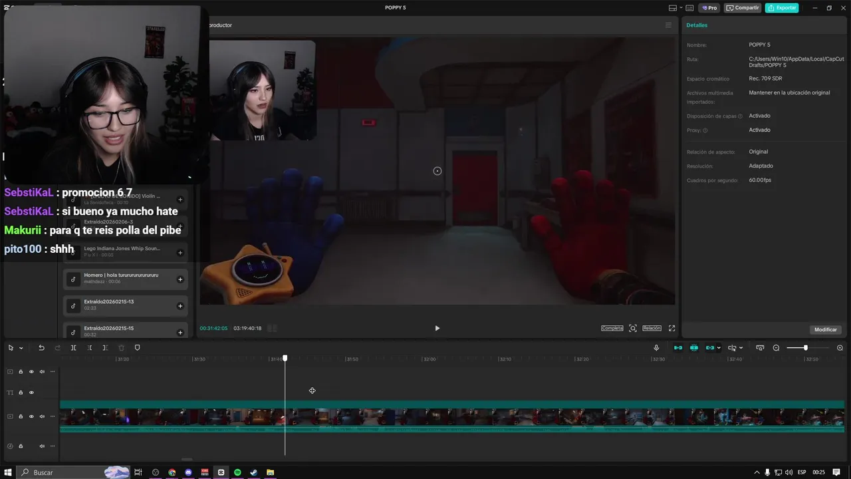851x479 pixels.
Task: Click the Modificar button in Detalles panel
Action: [826, 329]
